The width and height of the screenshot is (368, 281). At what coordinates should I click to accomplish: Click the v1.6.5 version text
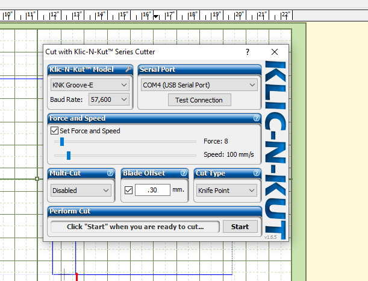pyautogui.click(x=270, y=237)
